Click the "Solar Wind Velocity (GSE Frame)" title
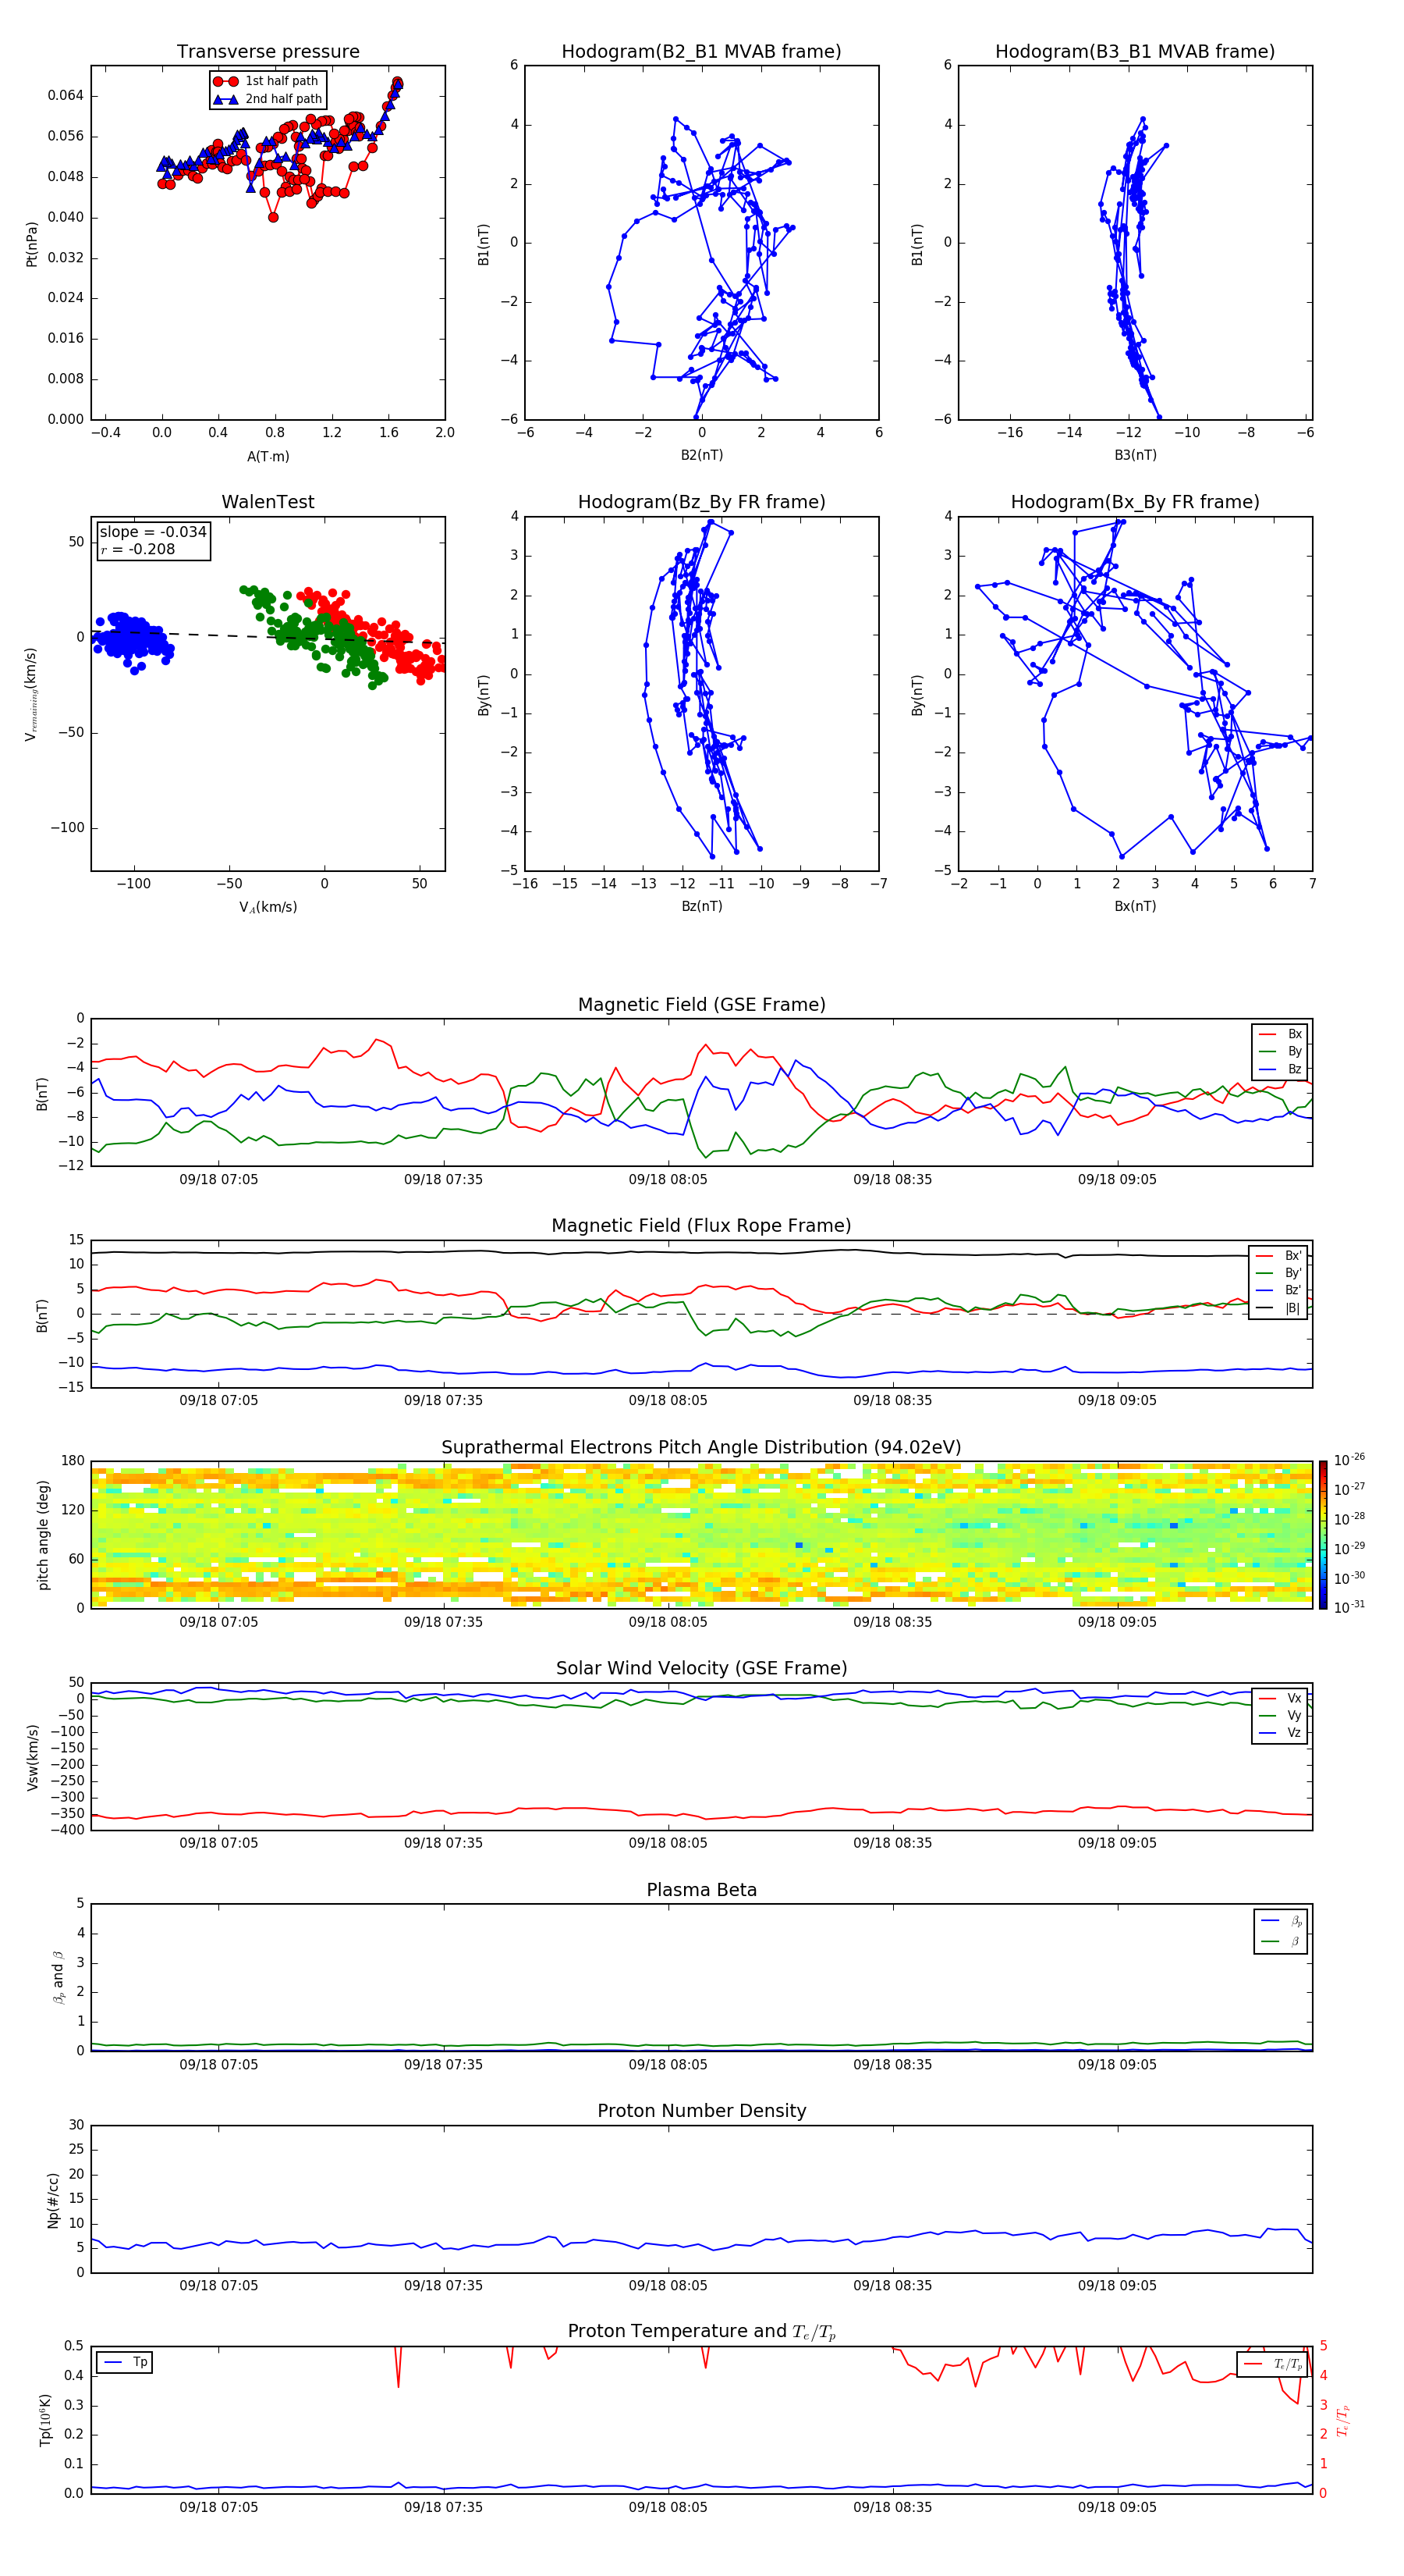Screen dimensions: 1404x2576 pos(701,1668)
